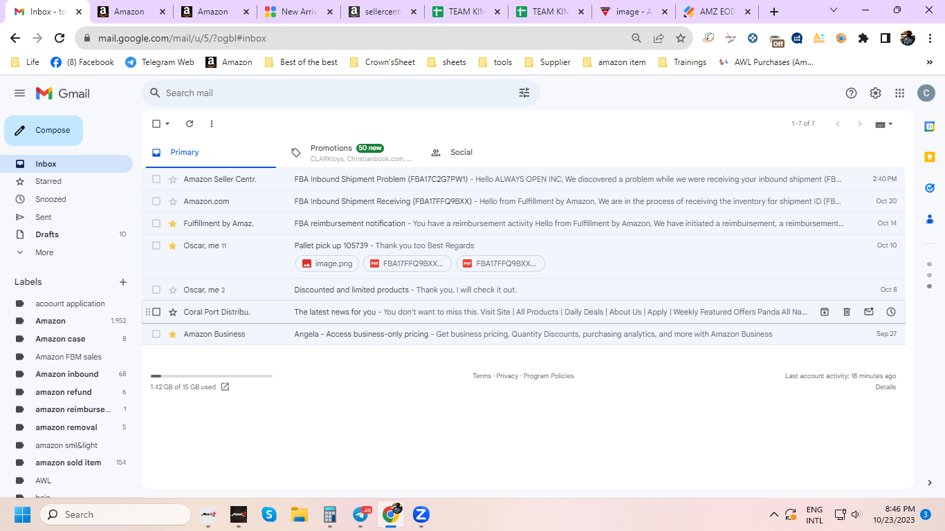Star the Amazon Seller Centr. email
The image size is (945, 531).
point(173,179)
